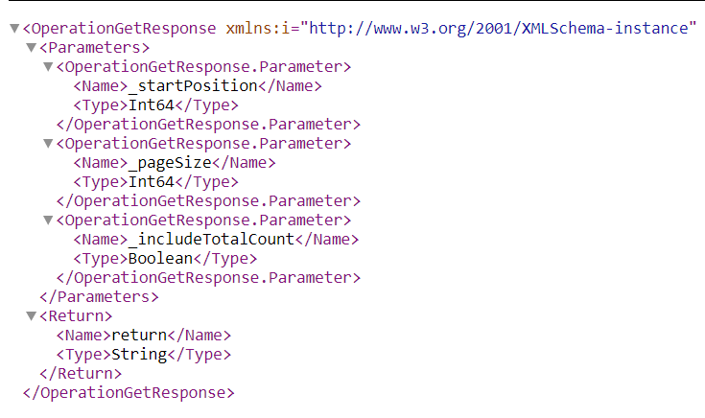
Task: Click the closing Return tag
Action: click(x=81, y=374)
